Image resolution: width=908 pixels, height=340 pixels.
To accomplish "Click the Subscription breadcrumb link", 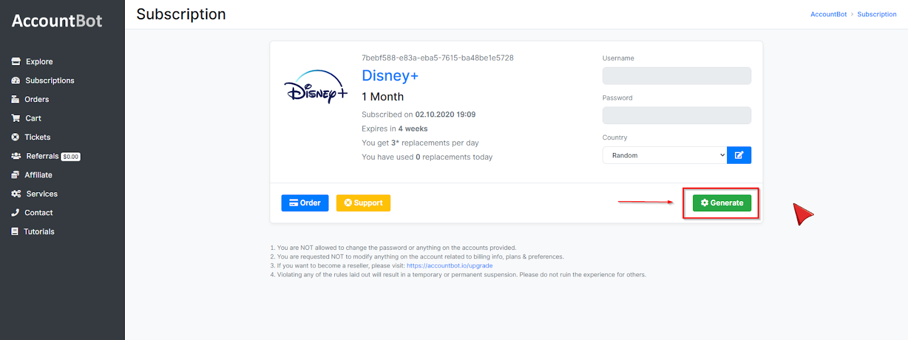I will [877, 14].
